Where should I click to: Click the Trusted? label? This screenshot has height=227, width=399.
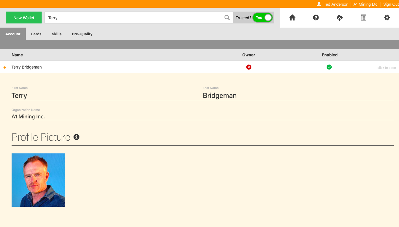click(243, 18)
